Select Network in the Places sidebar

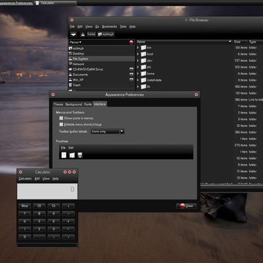101,64
